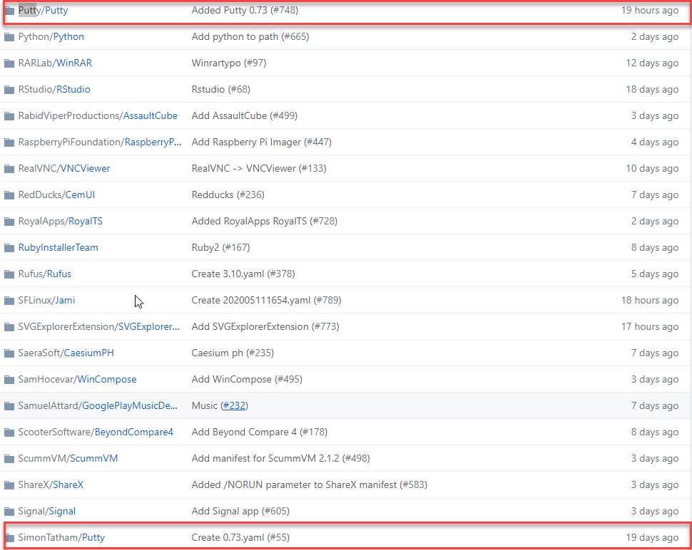Click the folder icon next to Signal/Signal
The height and width of the screenshot is (550, 692).
point(9,511)
